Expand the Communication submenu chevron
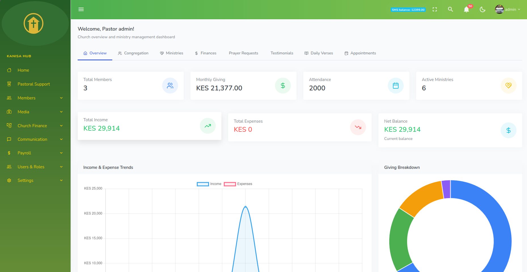Viewport: 527px width, 272px height. pos(61,139)
